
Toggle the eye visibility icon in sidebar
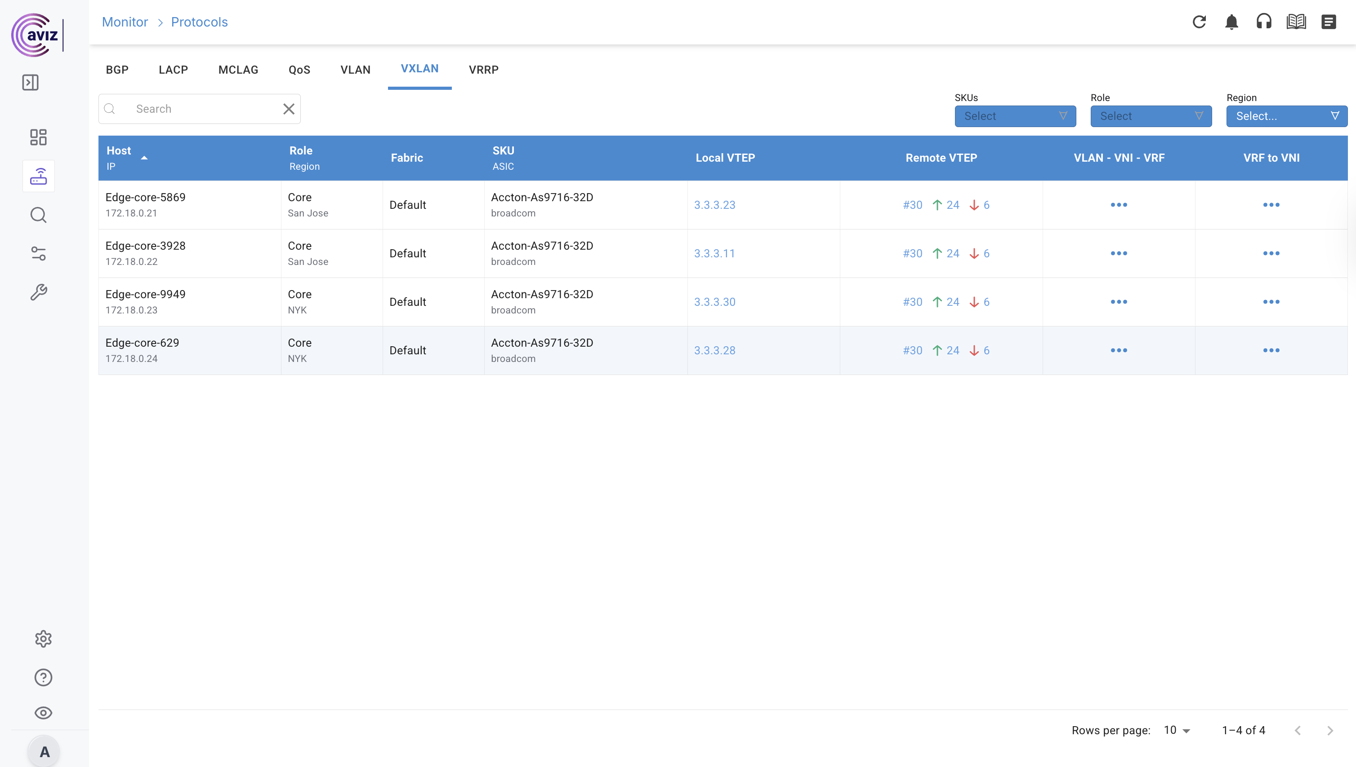coord(43,713)
